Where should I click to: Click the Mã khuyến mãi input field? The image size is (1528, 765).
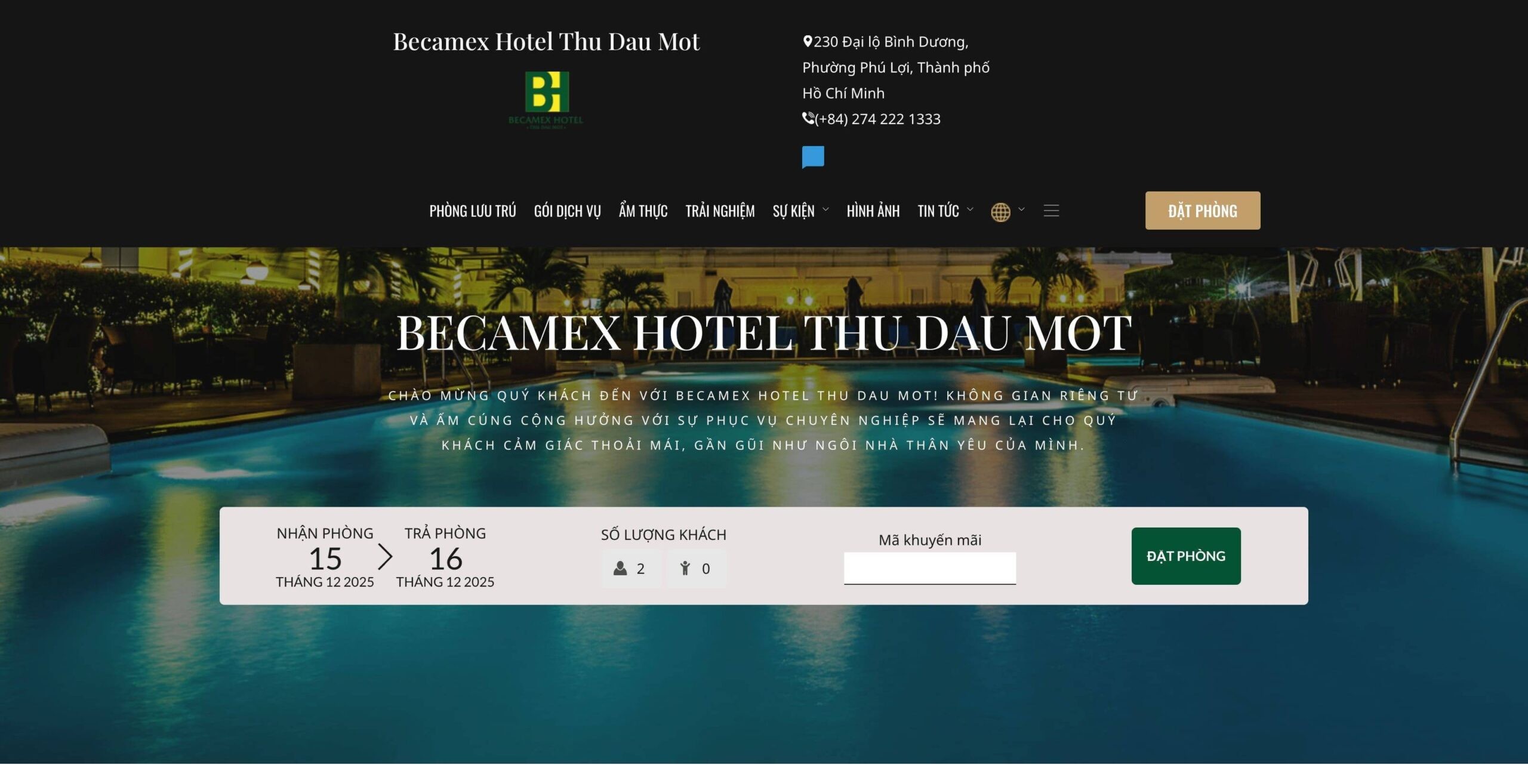[x=930, y=568]
